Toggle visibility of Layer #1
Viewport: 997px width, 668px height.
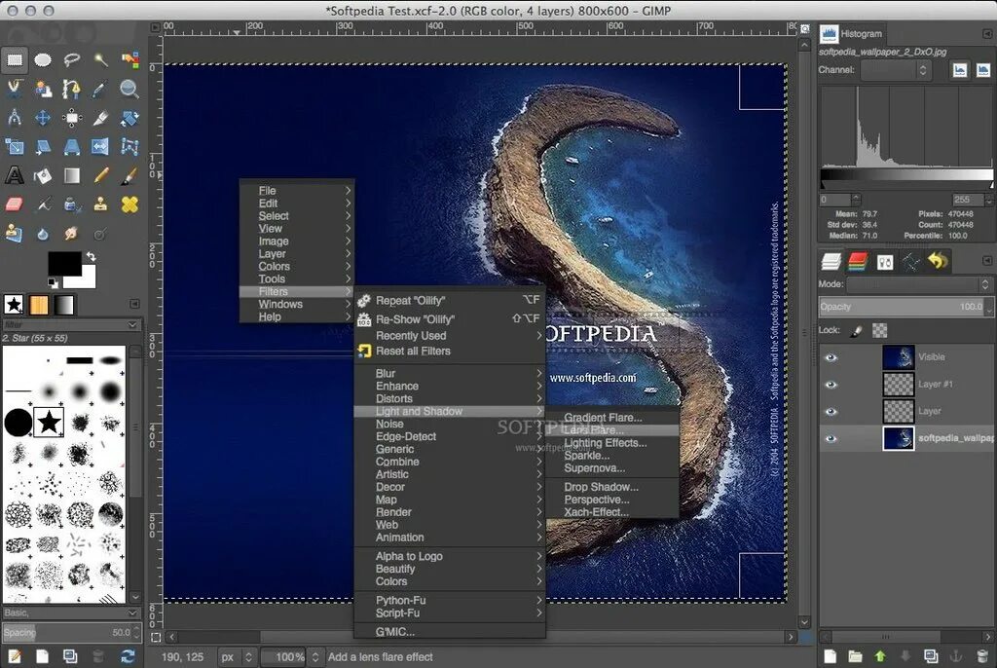(831, 385)
